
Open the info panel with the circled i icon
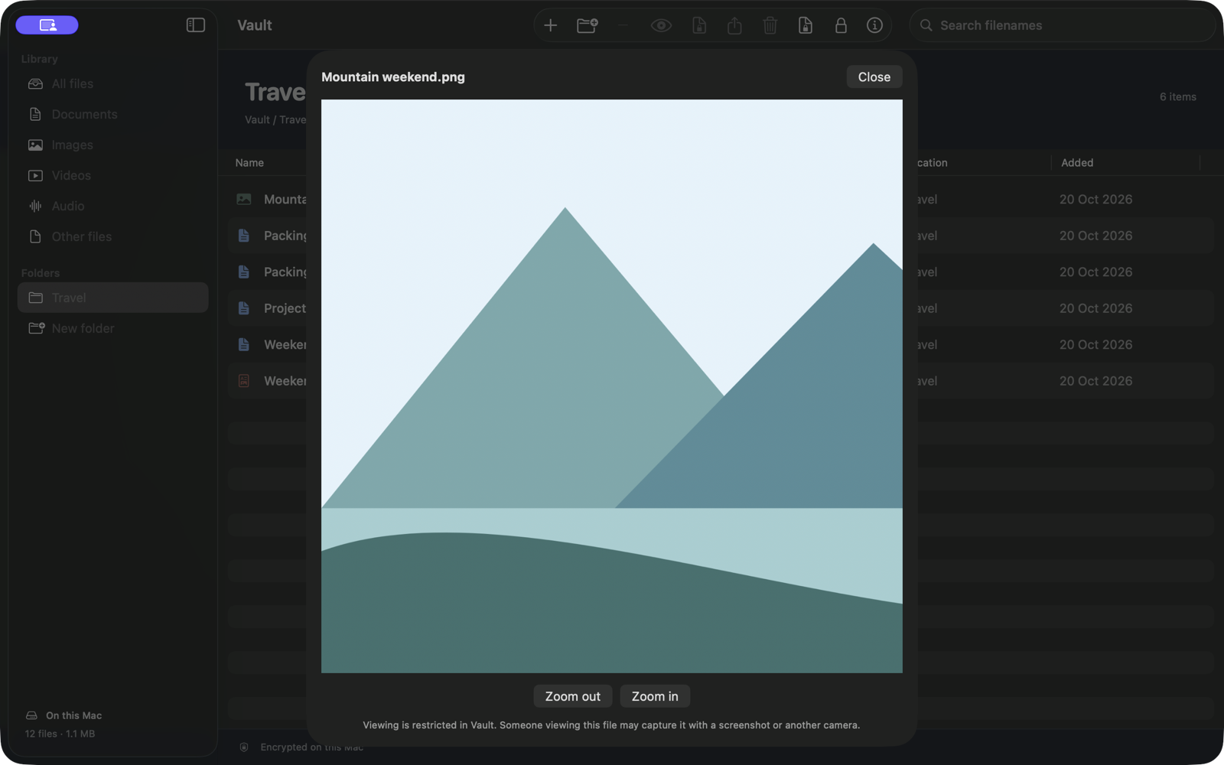click(874, 25)
